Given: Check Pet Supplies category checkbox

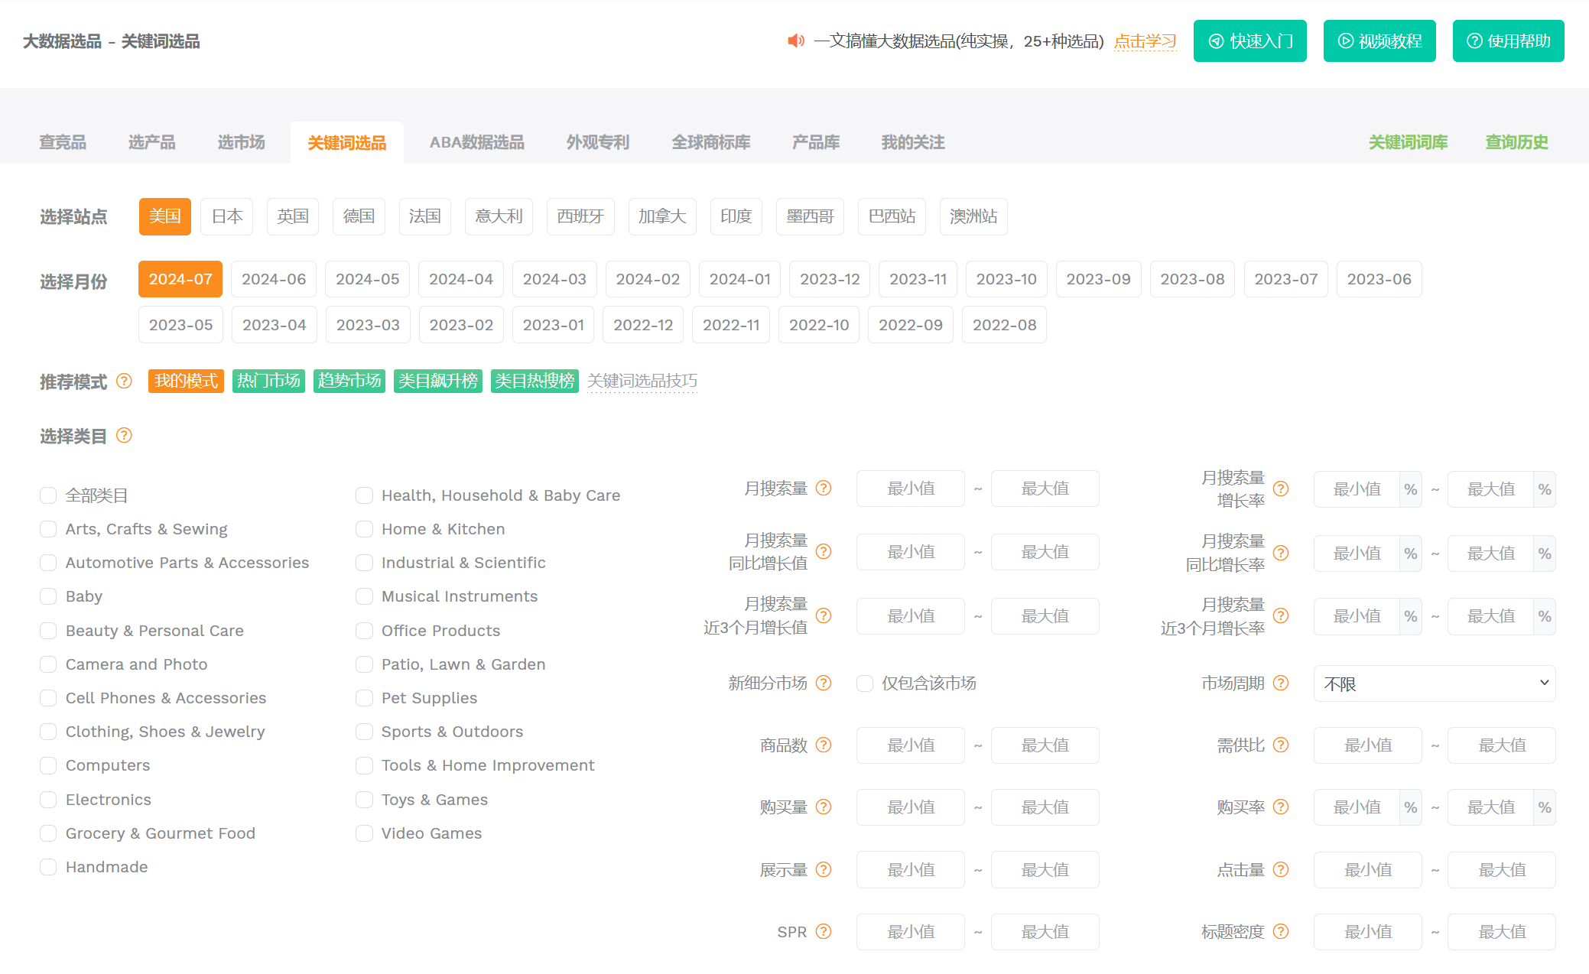Looking at the screenshot, I should click(364, 698).
